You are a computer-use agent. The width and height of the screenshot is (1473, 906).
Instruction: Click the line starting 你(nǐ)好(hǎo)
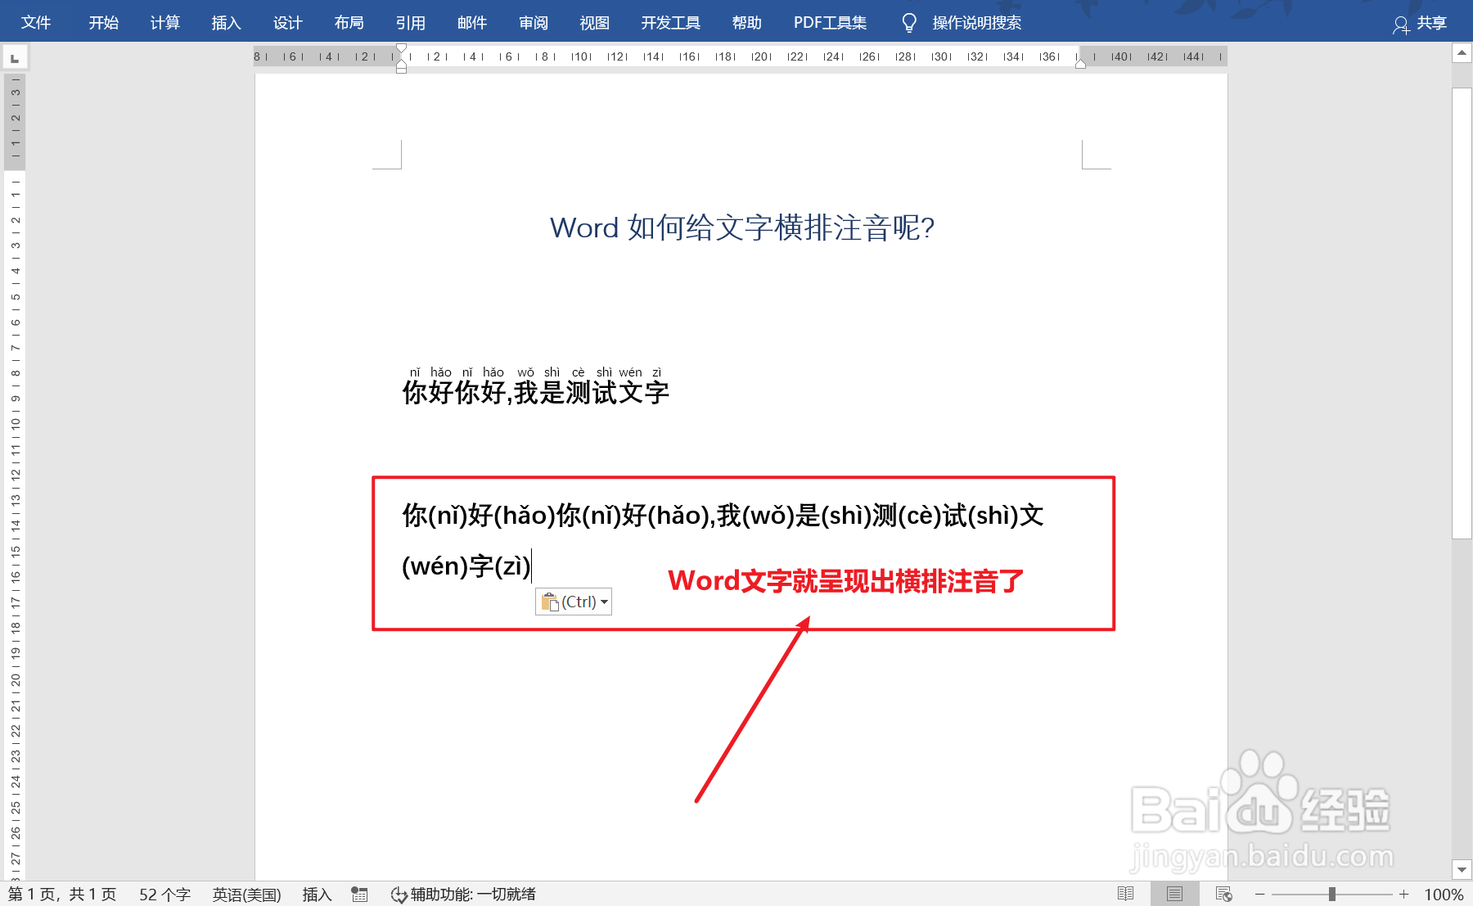(723, 516)
